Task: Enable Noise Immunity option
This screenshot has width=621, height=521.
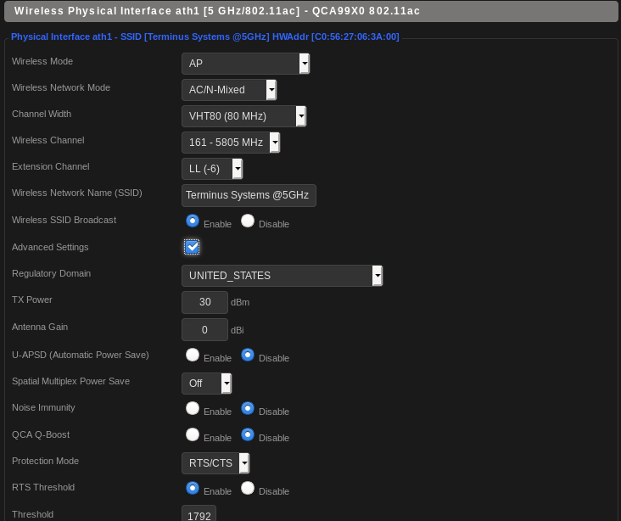Action: point(193,408)
